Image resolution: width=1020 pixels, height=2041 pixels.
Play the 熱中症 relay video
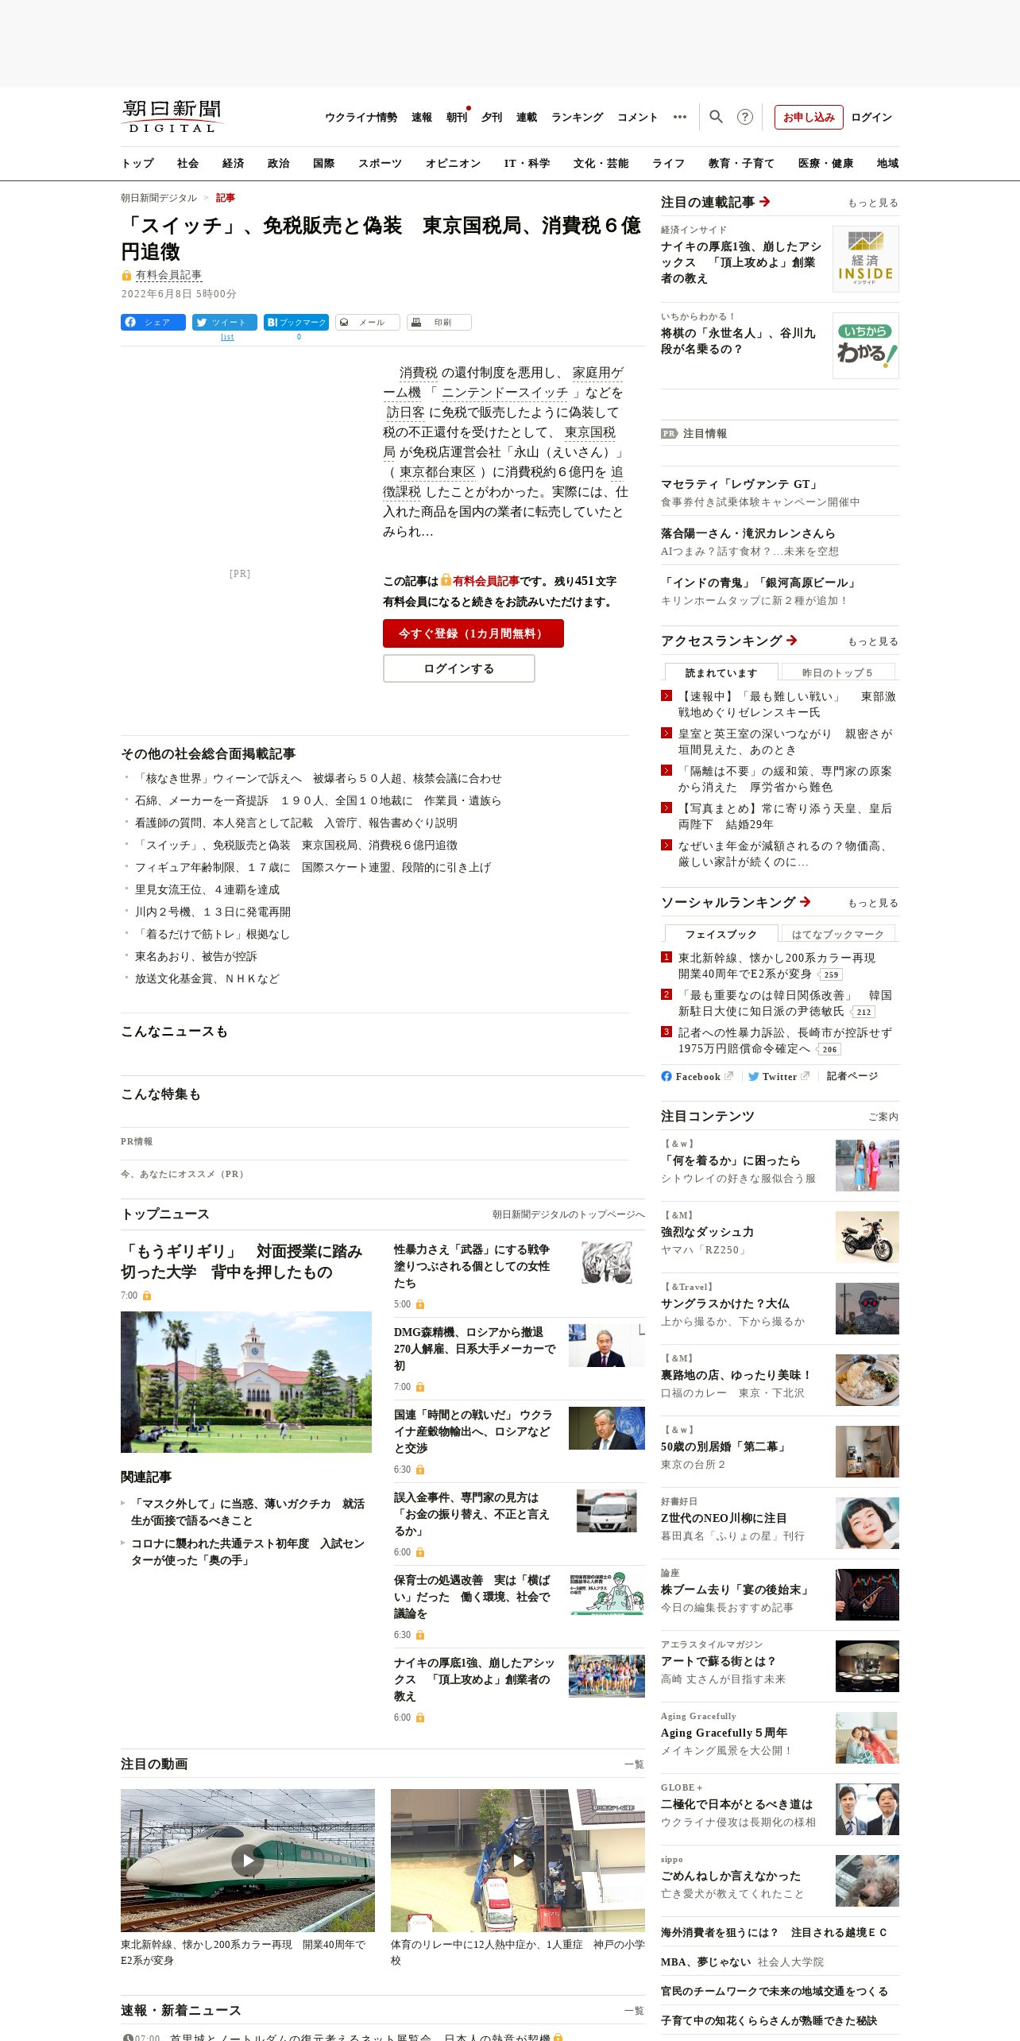pos(518,1860)
